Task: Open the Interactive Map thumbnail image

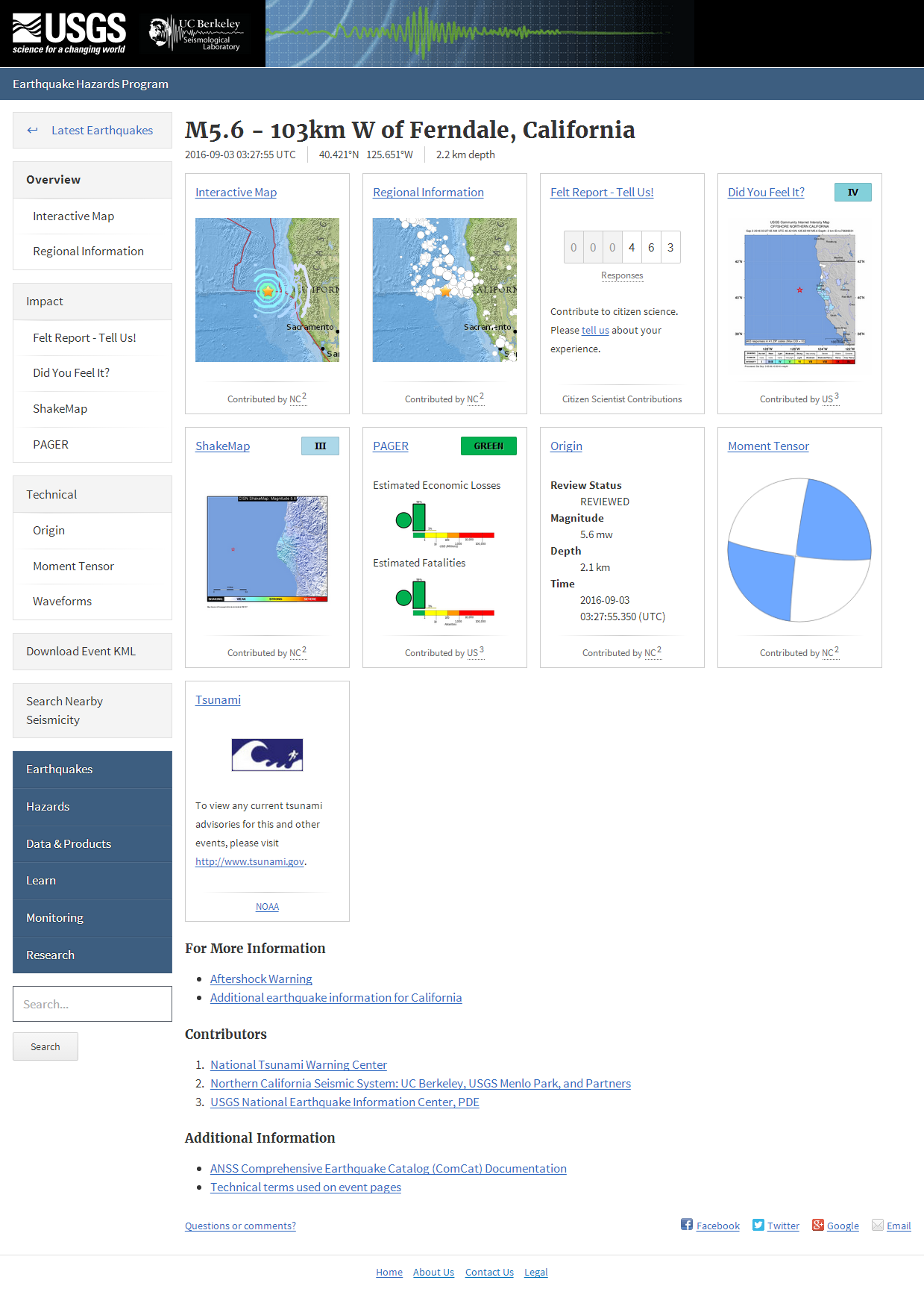Action: click(267, 290)
